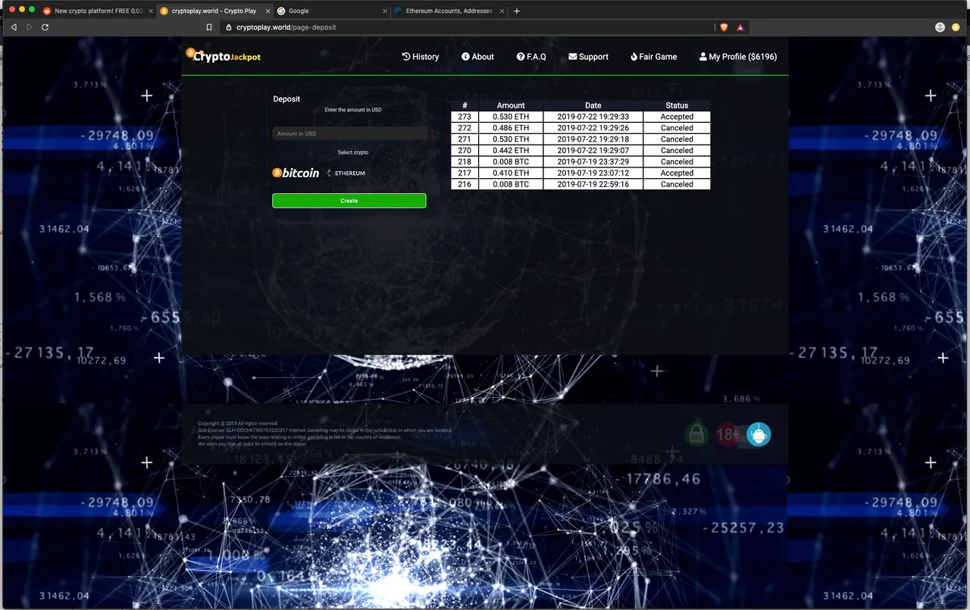Go back with the browser back arrow
Image resolution: width=970 pixels, height=610 pixels.
14,27
